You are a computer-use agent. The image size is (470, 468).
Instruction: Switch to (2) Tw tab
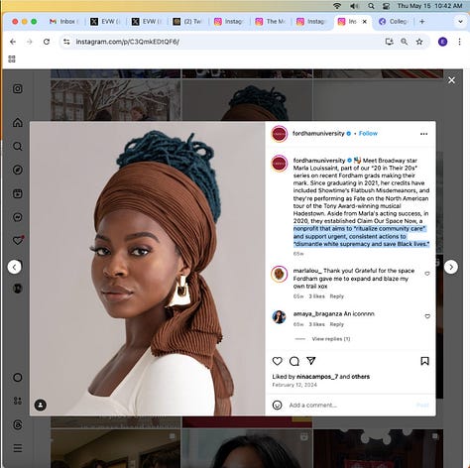[x=187, y=22]
